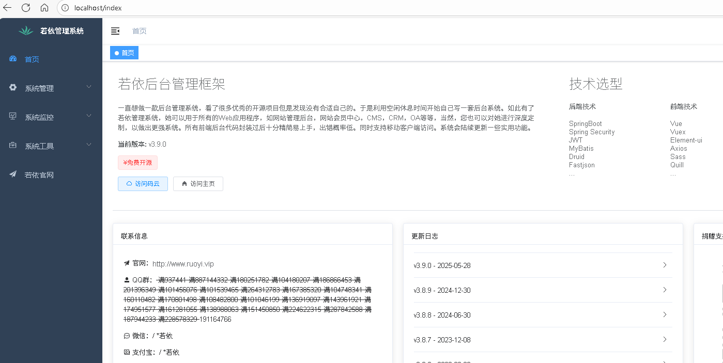Go to browser home icon
The image size is (723, 363).
click(44, 8)
